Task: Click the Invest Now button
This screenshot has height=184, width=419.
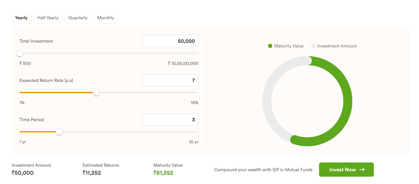Action: tap(346, 170)
